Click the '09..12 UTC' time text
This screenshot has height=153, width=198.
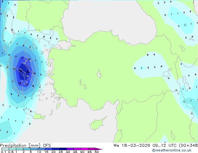click(164, 146)
